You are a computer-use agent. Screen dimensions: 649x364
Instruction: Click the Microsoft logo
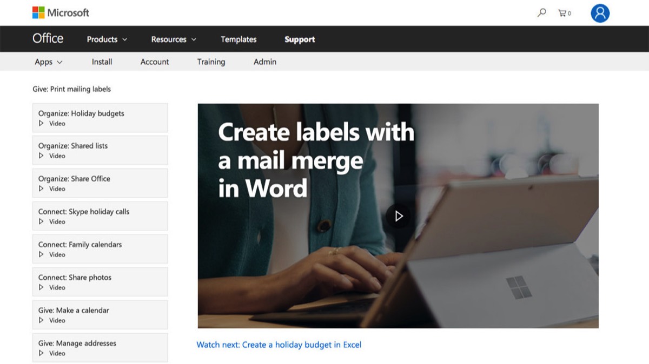(61, 12)
